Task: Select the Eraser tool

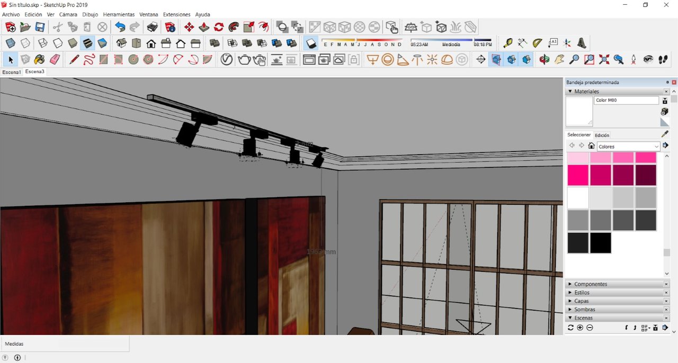Action: (x=55, y=60)
